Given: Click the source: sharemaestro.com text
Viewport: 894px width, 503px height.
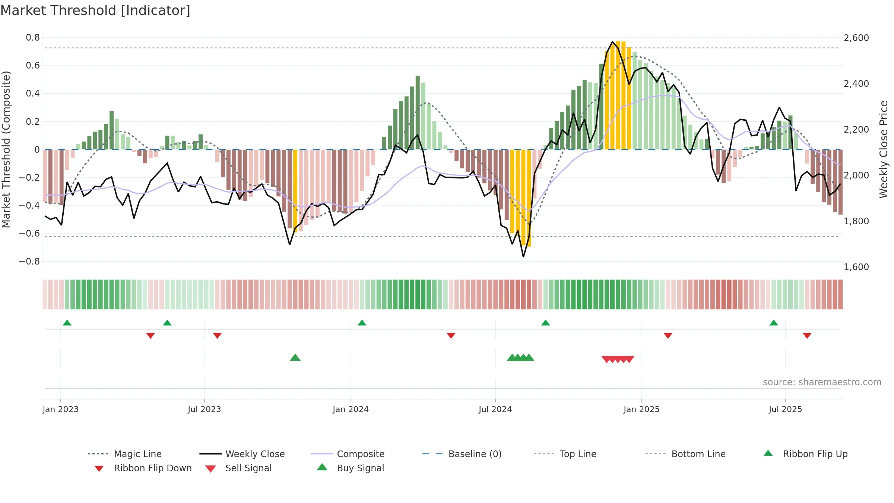Looking at the screenshot, I should (822, 382).
